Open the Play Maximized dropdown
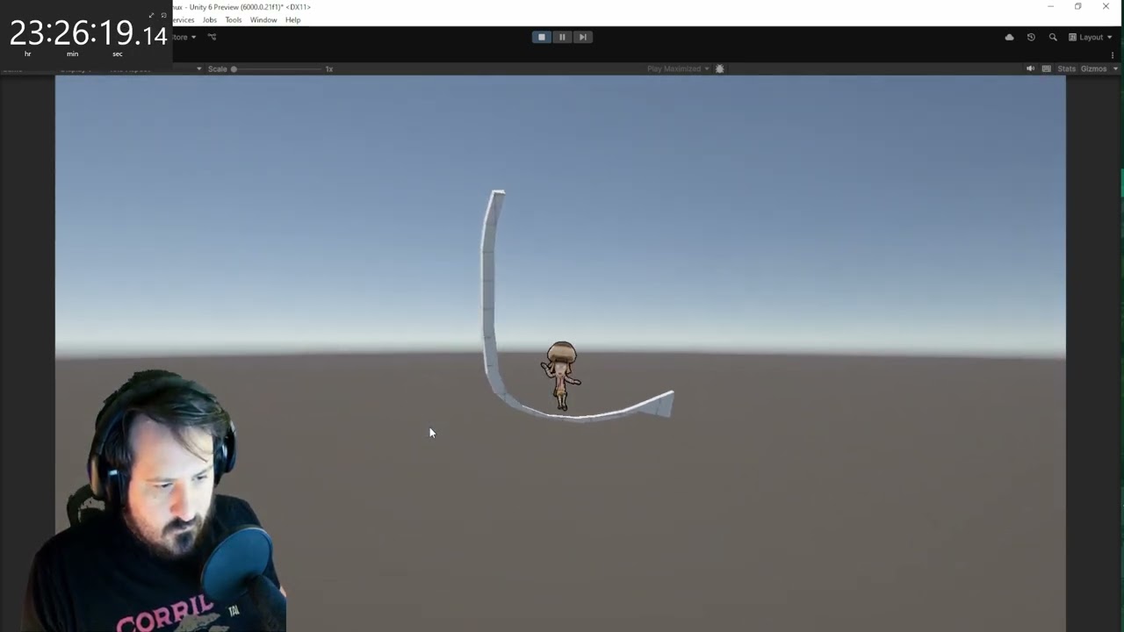Screen dimensions: 1124x632 pyautogui.click(x=678, y=68)
